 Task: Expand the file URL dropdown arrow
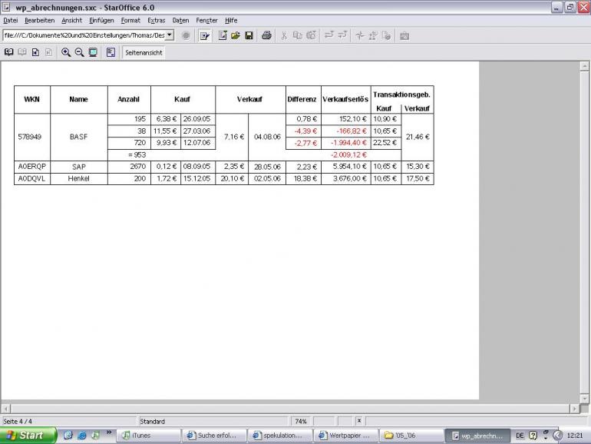(x=170, y=35)
